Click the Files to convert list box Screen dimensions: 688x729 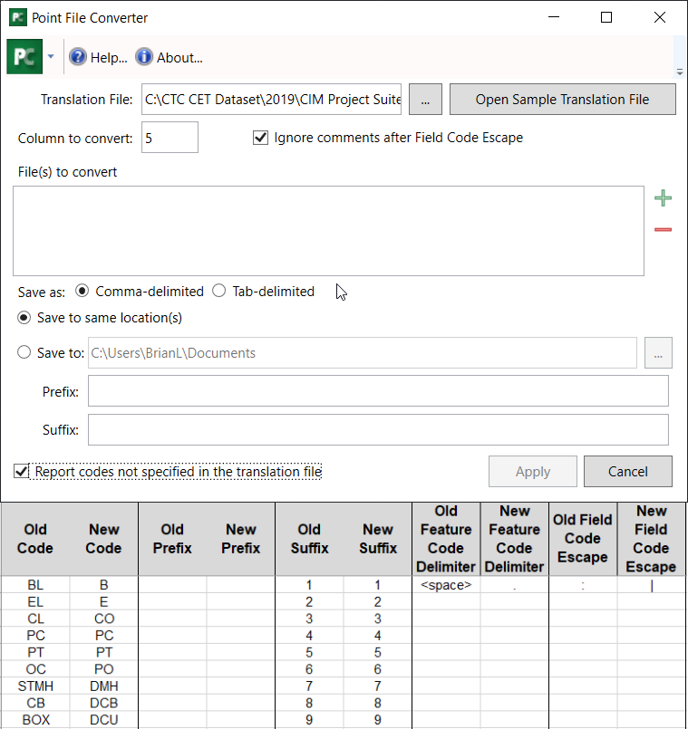tap(328, 231)
